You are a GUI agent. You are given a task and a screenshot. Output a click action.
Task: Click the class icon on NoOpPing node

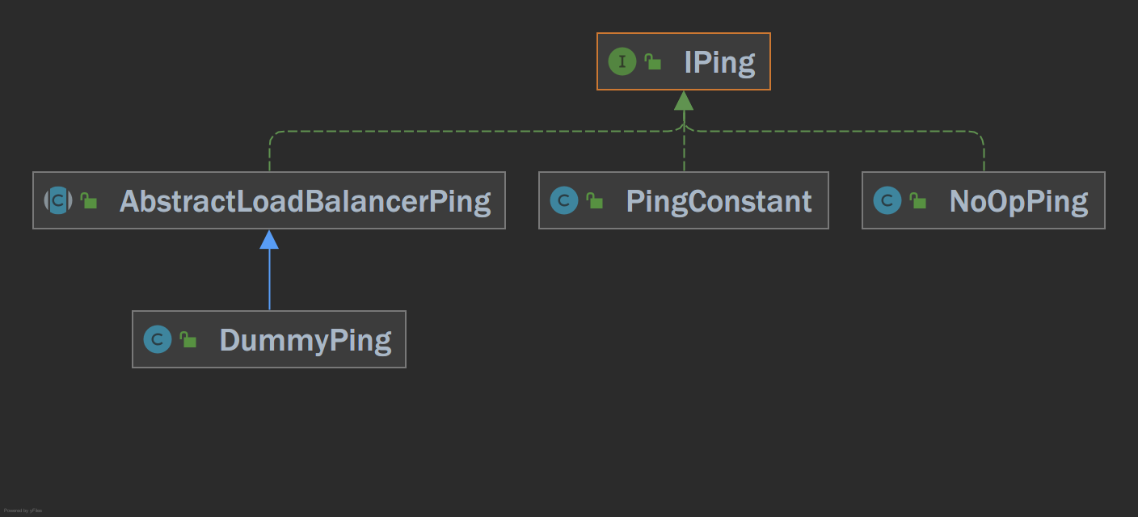(x=887, y=200)
